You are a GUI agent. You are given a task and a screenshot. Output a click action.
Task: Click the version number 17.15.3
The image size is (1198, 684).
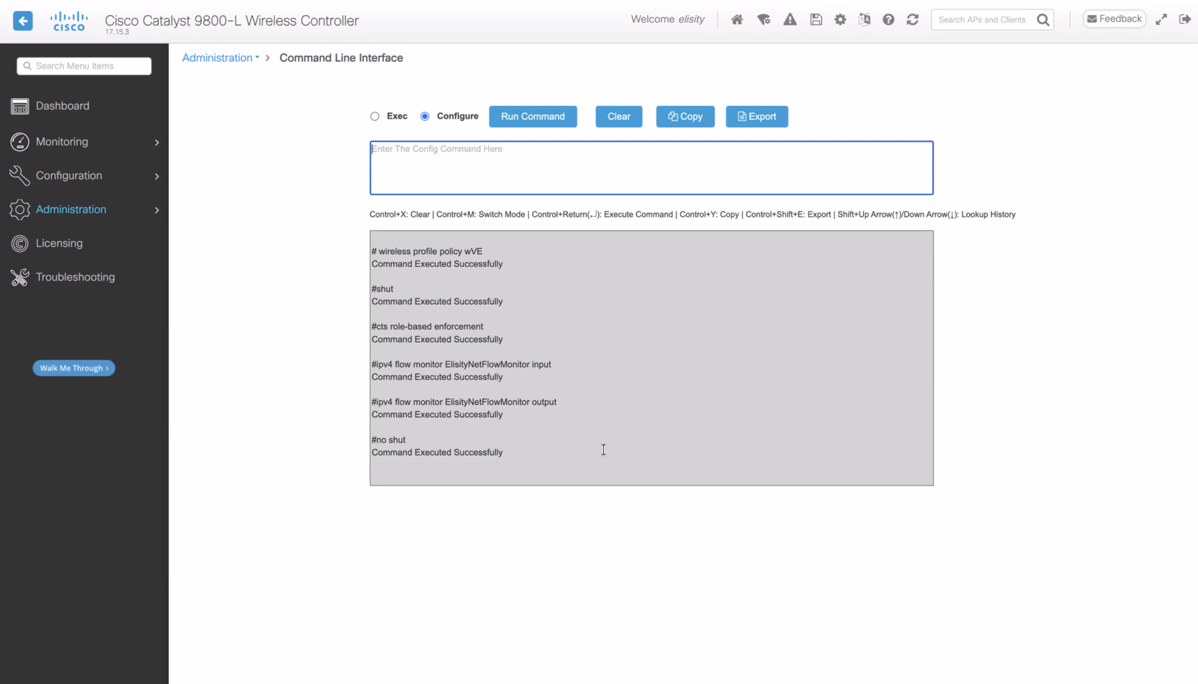pyautogui.click(x=117, y=32)
